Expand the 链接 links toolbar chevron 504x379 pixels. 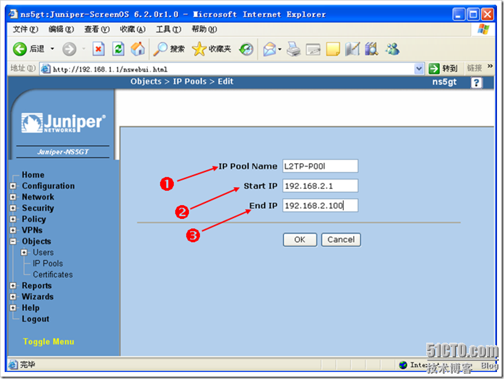(x=490, y=66)
